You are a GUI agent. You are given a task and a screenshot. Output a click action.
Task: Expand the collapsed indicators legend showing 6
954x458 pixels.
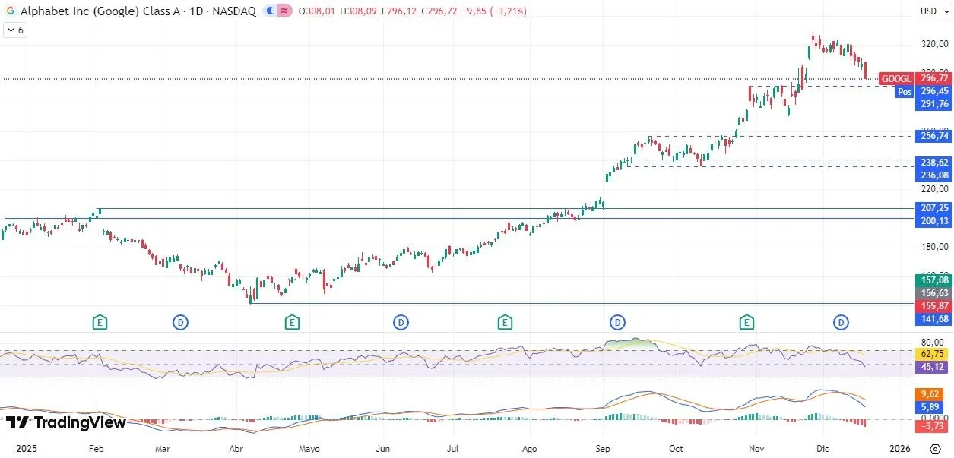click(15, 30)
